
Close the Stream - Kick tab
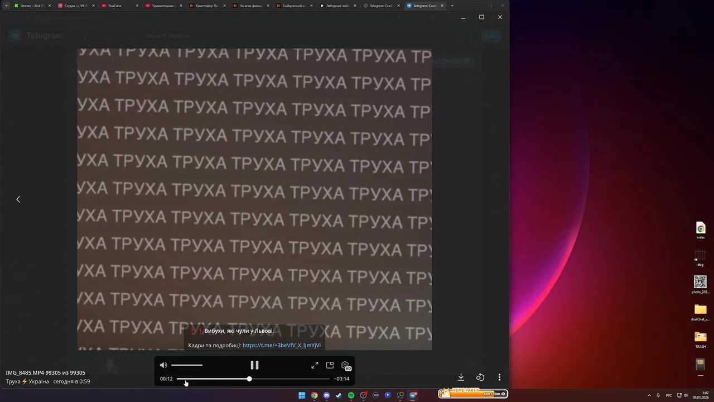(x=50, y=6)
